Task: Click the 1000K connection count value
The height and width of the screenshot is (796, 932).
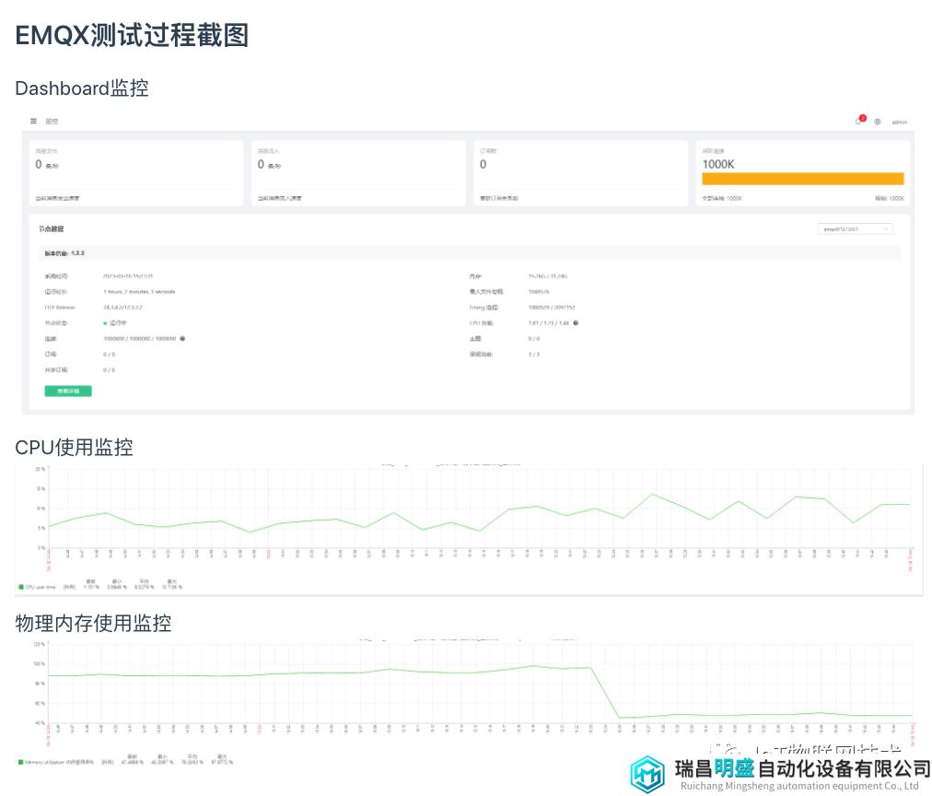Action: pos(718,164)
